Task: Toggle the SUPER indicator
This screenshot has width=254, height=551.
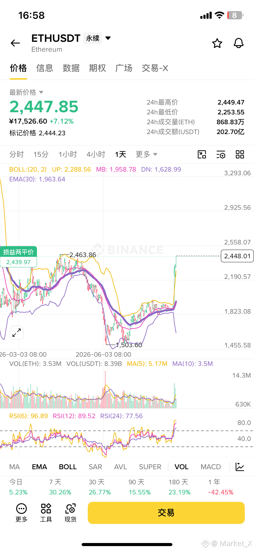Action: click(x=150, y=467)
